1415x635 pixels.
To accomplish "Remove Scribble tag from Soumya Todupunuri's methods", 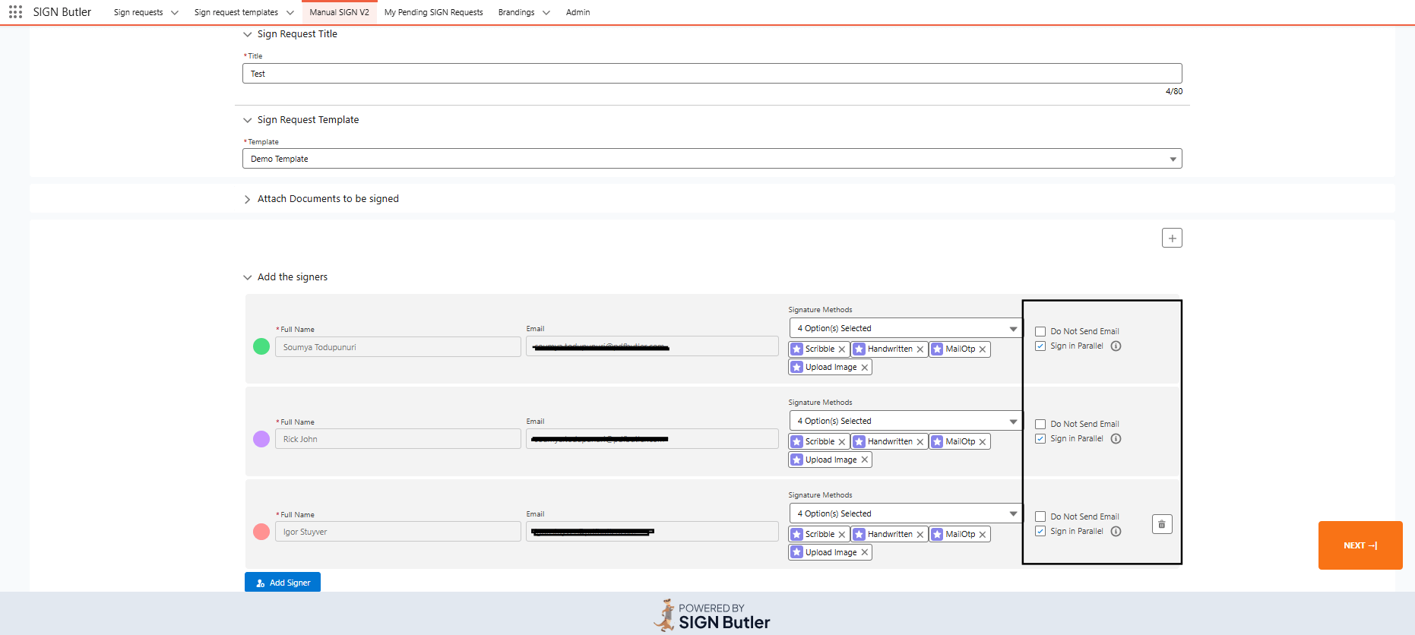I will coord(841,349).
